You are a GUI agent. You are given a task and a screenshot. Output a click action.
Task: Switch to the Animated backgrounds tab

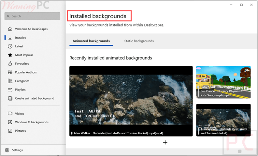(91, 41)
